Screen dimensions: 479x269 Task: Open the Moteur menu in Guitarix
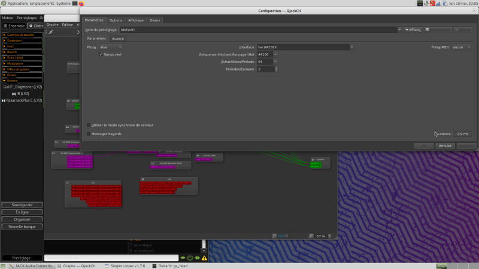[x=8, y=18]
